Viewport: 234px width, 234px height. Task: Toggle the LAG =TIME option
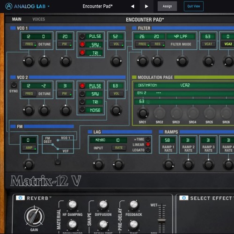click(148, 139)
